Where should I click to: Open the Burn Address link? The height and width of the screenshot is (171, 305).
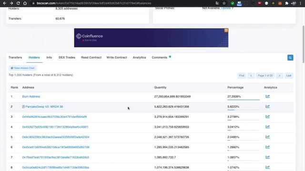point(31,96)
